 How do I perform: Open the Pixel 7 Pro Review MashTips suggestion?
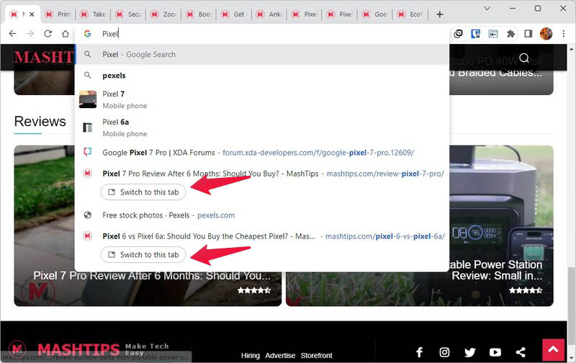pos(261,174)
